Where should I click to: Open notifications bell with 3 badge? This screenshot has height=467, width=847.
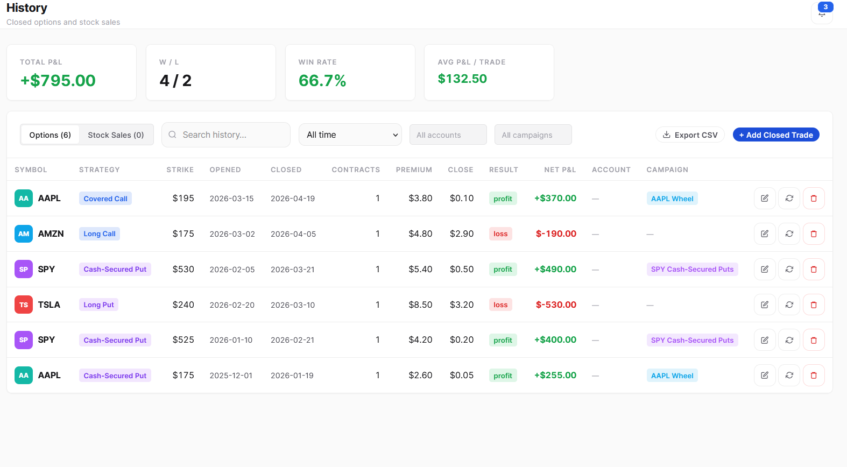[822, 12]
